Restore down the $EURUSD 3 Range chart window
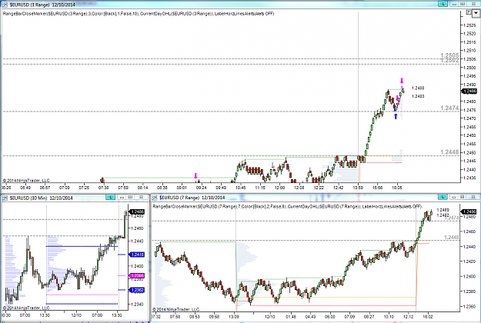Viewport: 481px width, 323px height. (x=463, y=4)
